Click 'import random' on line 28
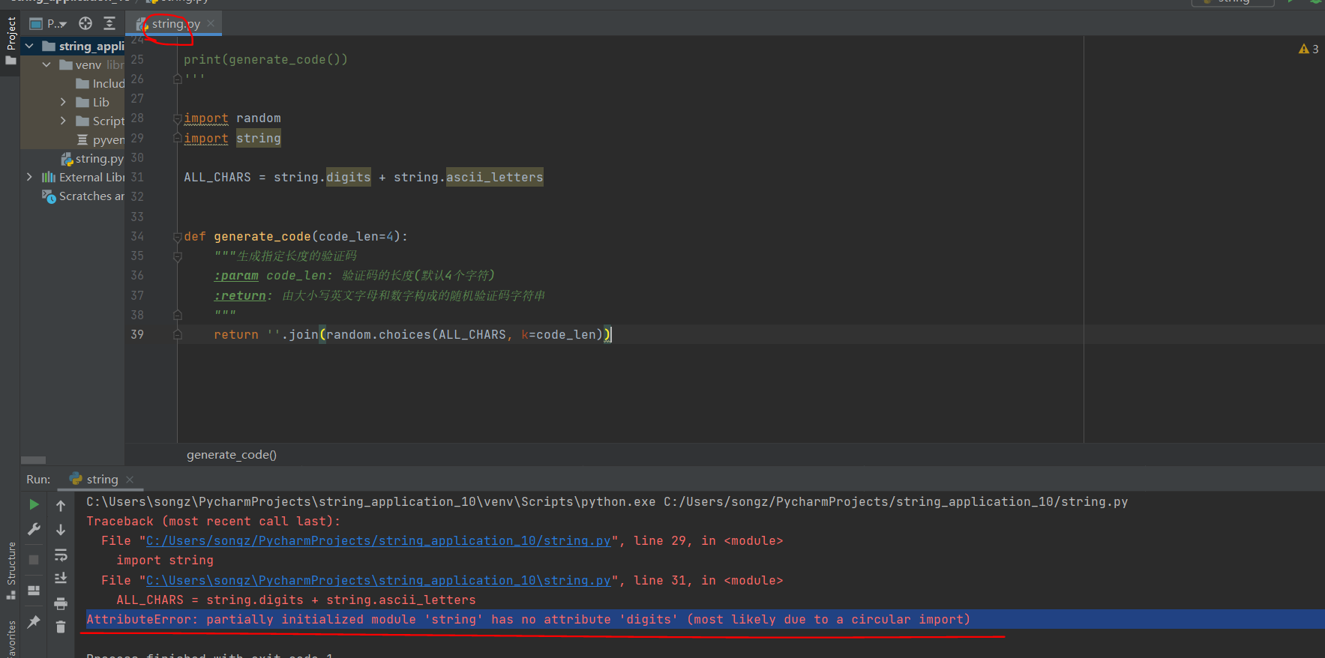The height and width of the screenshot is (658, 1325). pyautogui.click(x=232, y=118)
